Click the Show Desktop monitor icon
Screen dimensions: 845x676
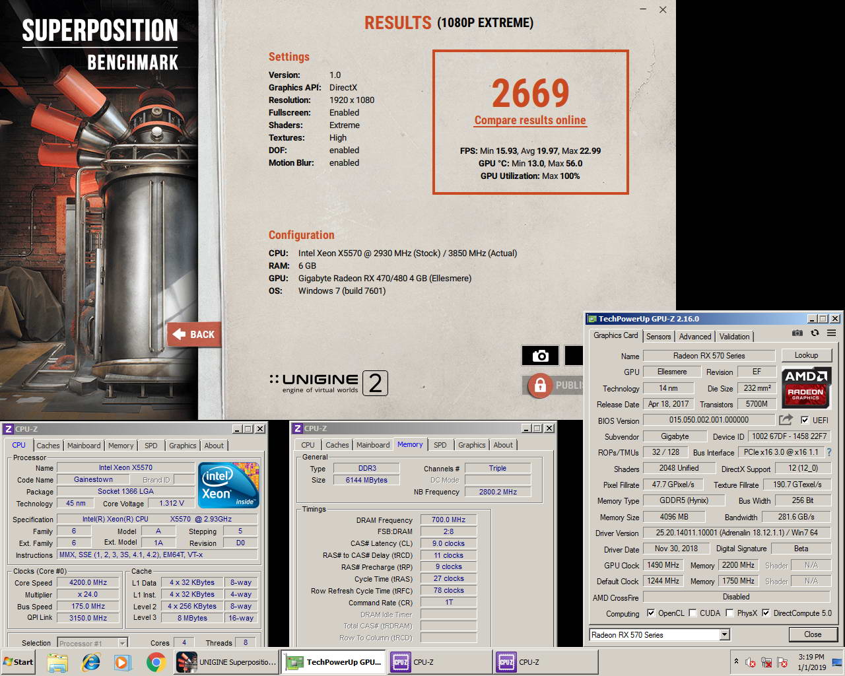[x=837, y=662]
